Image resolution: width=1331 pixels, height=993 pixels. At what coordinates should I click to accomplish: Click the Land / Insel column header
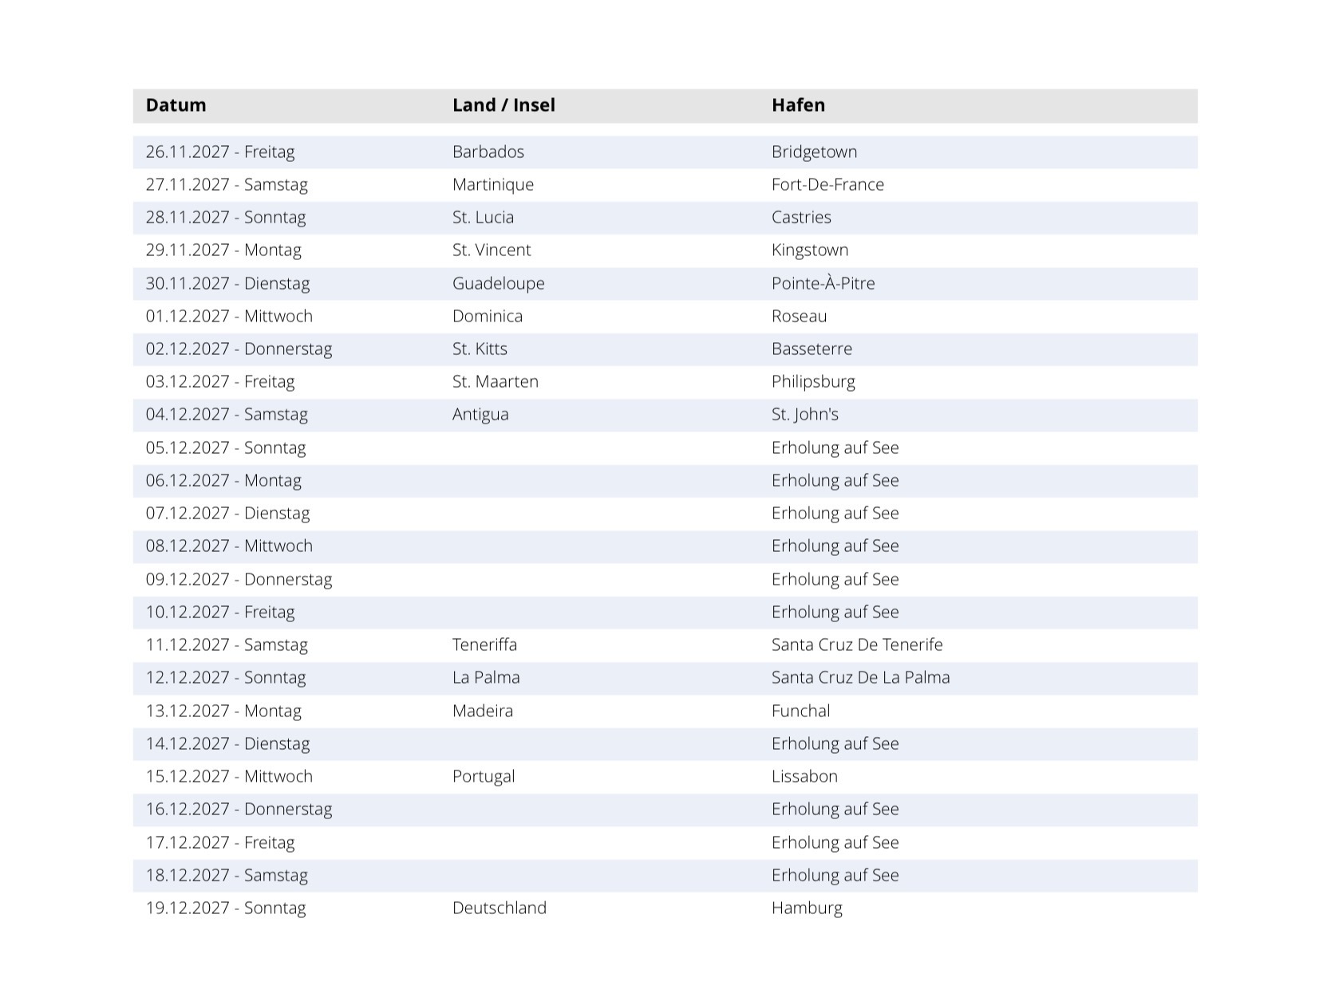[x=503, y=105]
